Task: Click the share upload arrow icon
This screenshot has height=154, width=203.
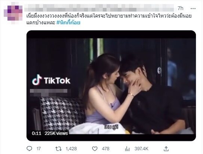Action: [x=166, y=149]
